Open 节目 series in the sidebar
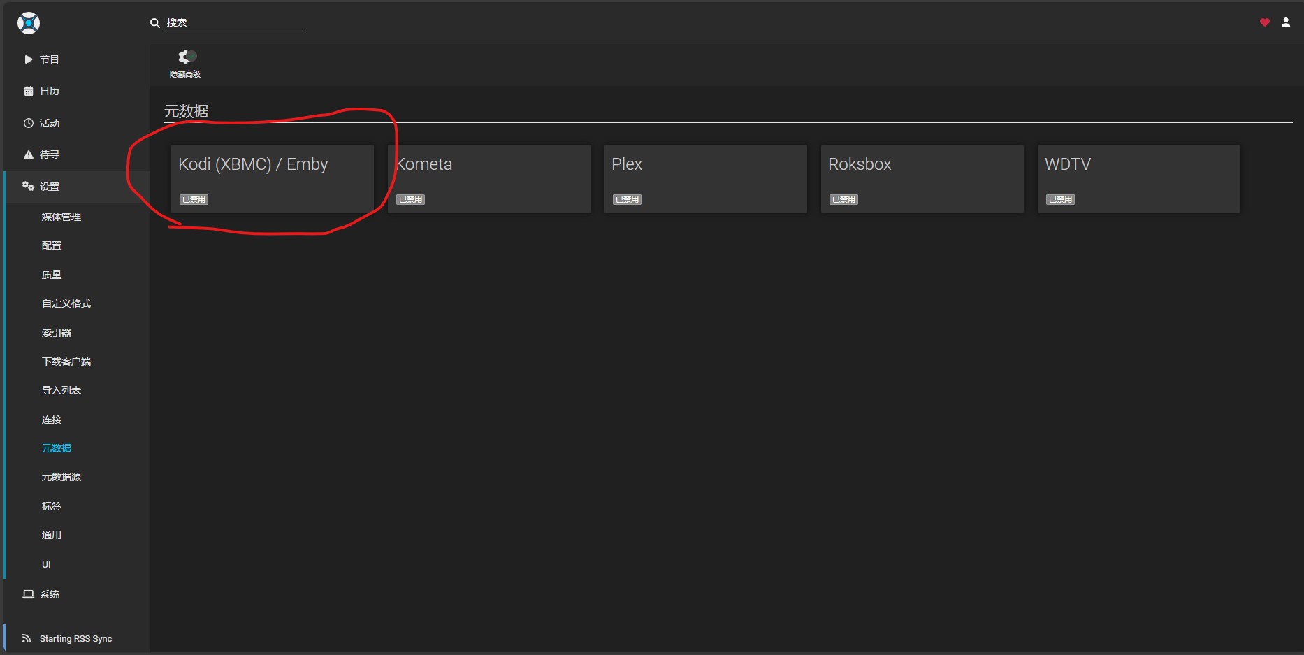 tap(49, 59)
